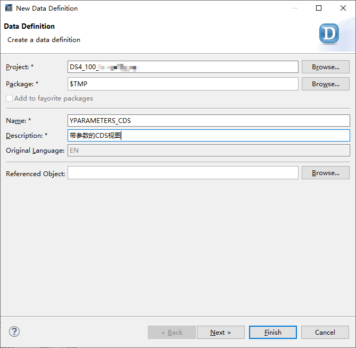Click into the Description text field
This screenshot has width=356, height=348.
[209, 136]
